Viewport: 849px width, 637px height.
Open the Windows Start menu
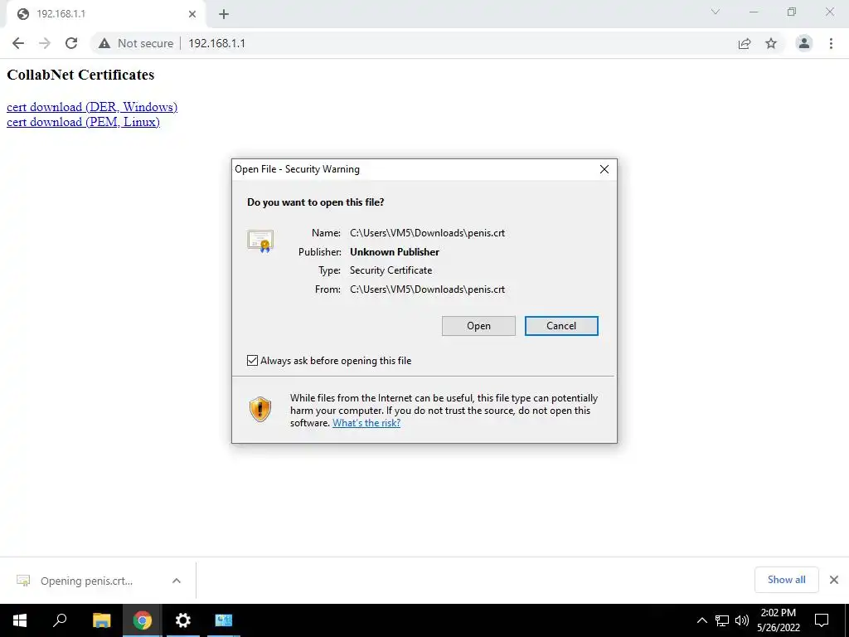click(20, 620)
